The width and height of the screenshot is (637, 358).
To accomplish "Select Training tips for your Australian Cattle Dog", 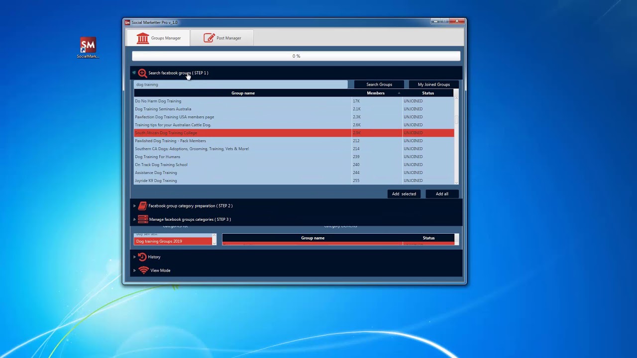I will click(x=294, y=125).
